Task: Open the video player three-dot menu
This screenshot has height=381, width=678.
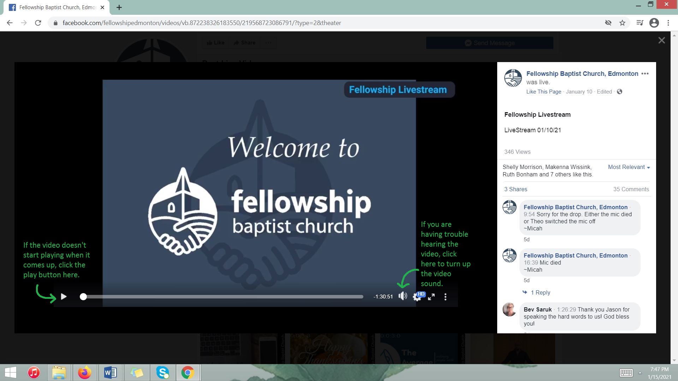Action: pyautogui.click(x=445, y=297)
